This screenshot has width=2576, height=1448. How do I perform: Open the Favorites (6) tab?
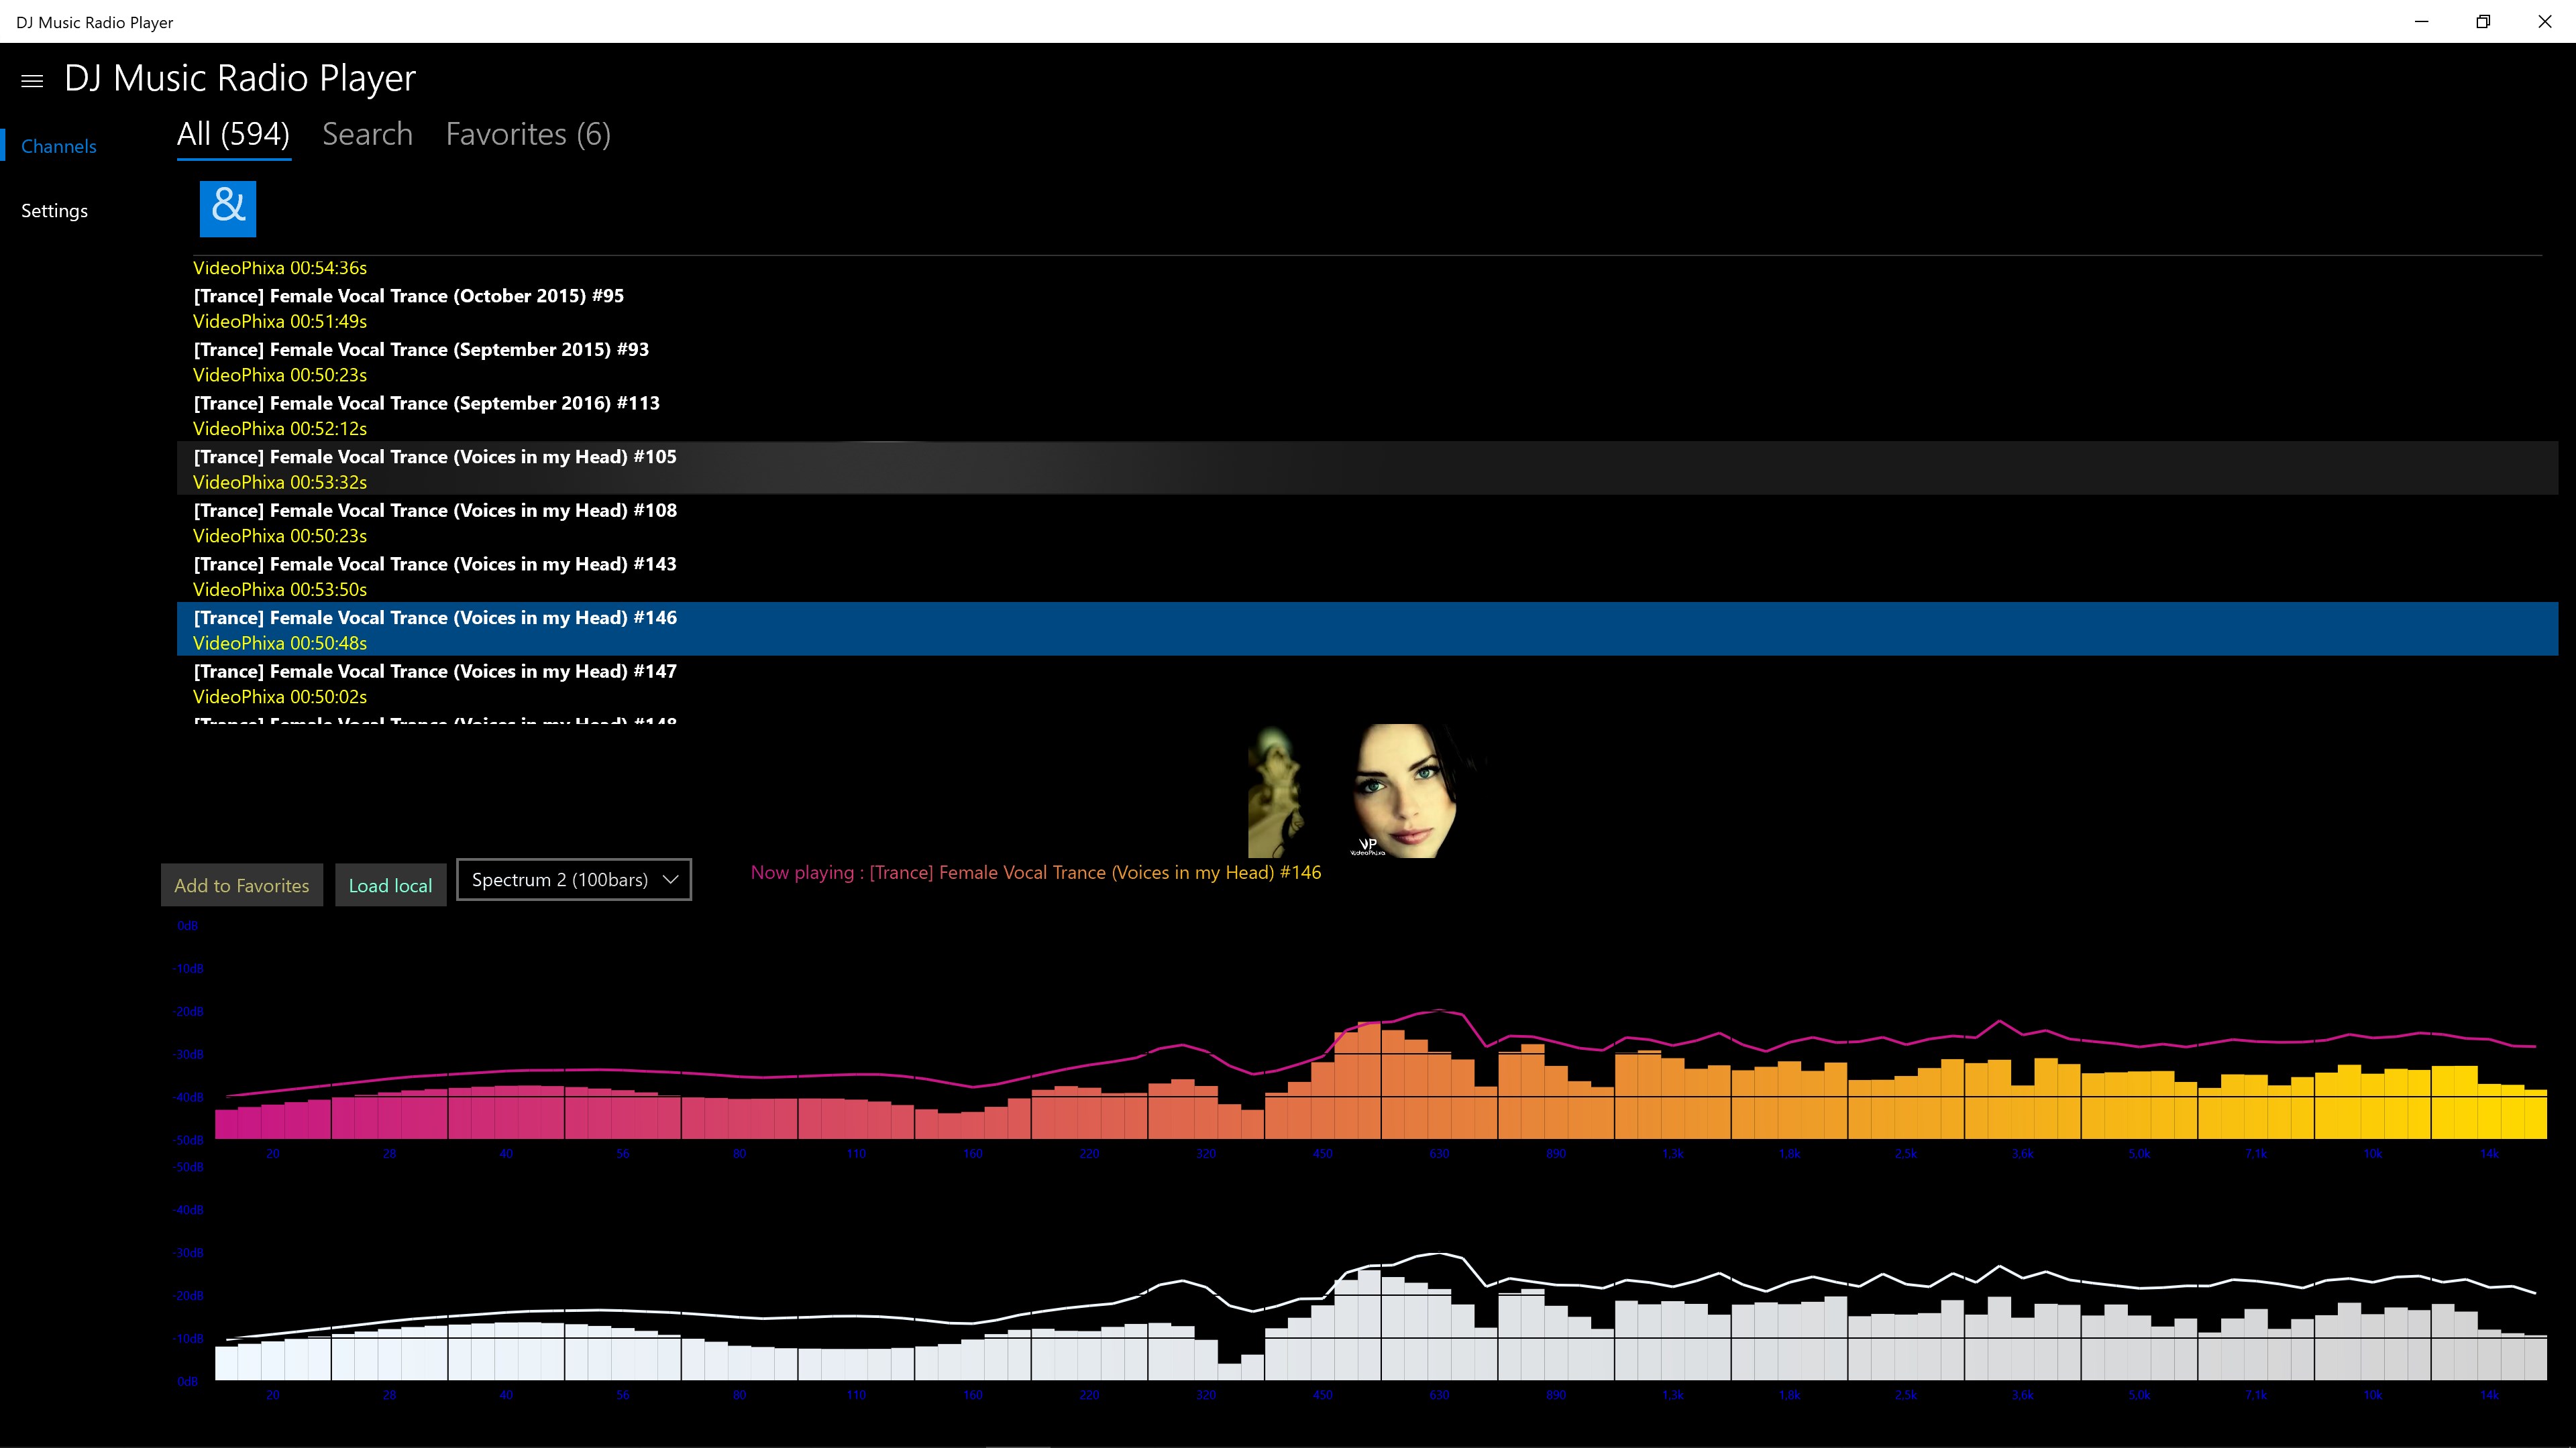(x=527, y=134)
